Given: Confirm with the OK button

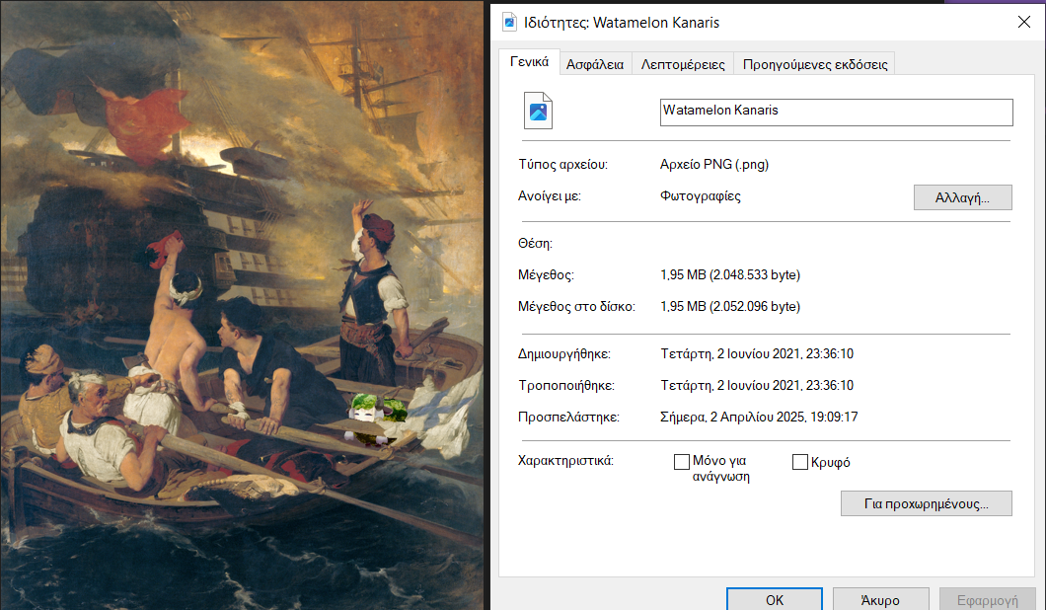Looking at the screenshot, I should coord(775,600).
